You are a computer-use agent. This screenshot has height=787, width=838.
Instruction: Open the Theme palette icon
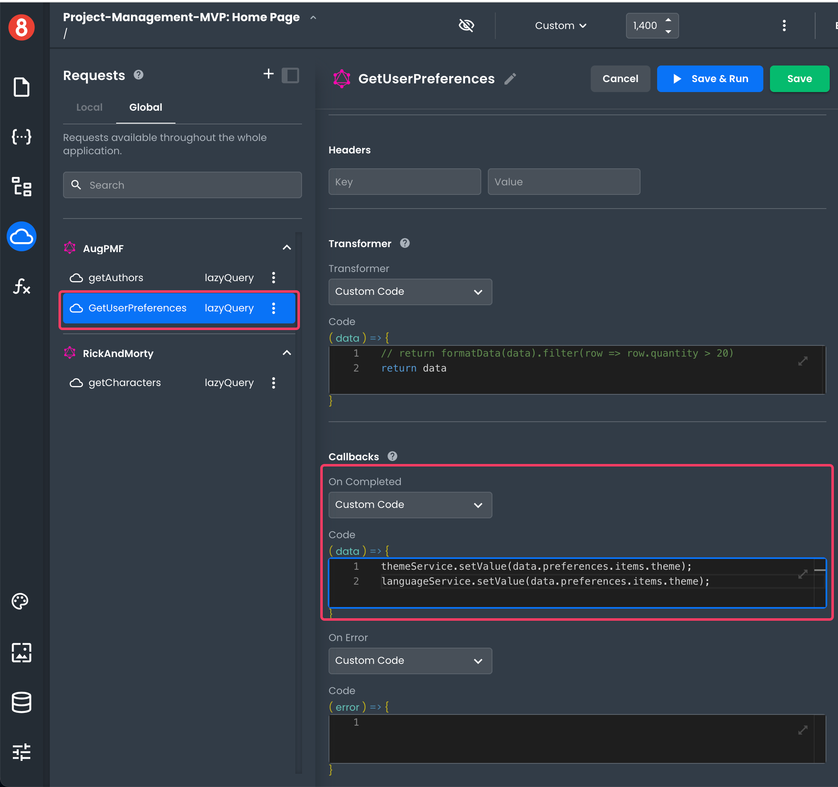tap(20, 601)
